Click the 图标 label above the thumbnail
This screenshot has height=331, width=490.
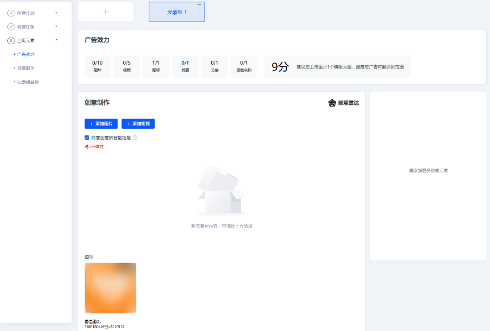[x=89, y=257]
